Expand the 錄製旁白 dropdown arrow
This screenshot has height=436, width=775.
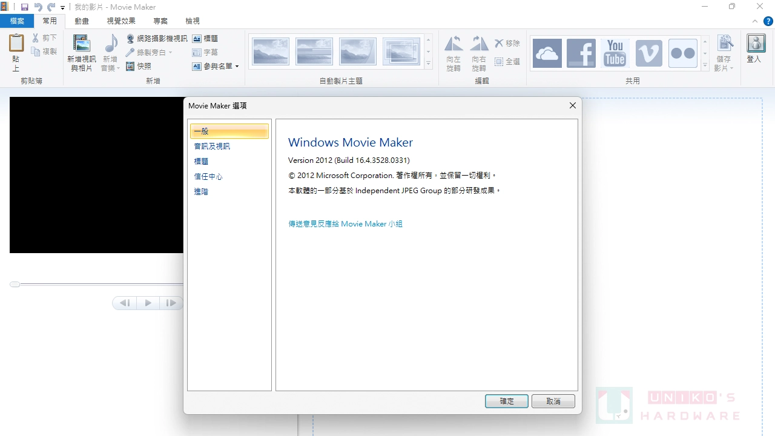pos(171,53)
